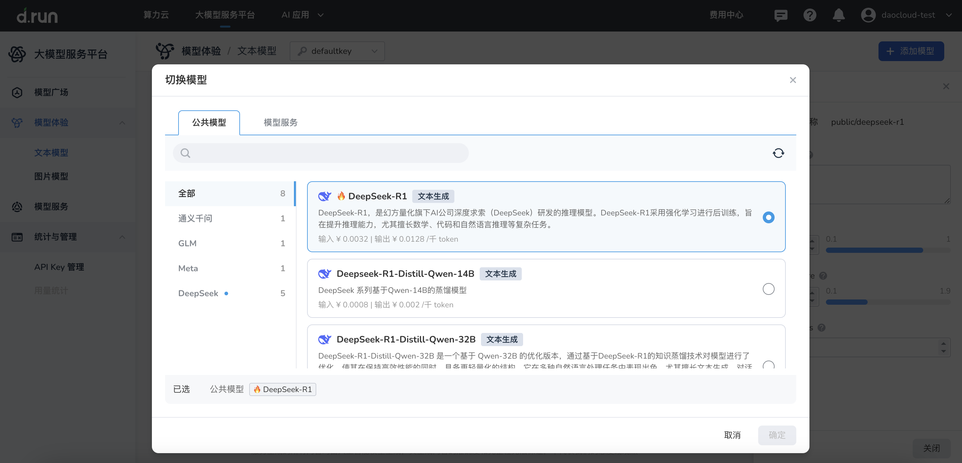Image resolution: width=962 pixels, height=463 pixels.
Task: Switch to the 模型服务 tab
Action: tap(280, 122)
